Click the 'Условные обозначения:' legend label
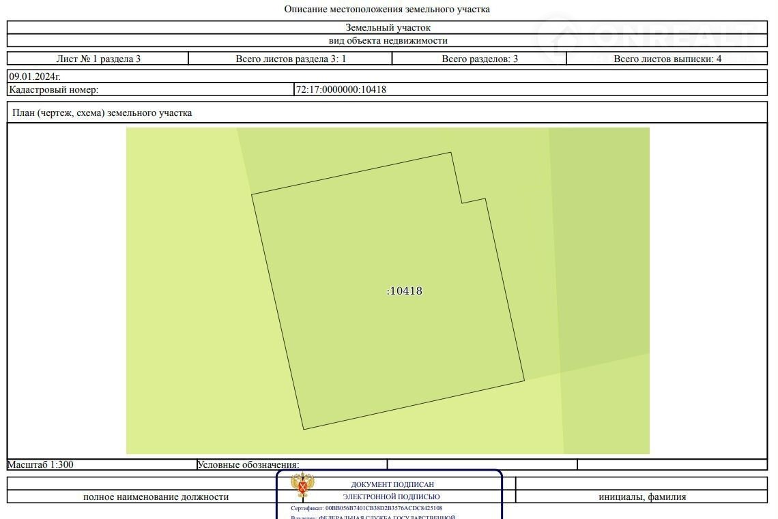Image resolution: width=778 pixels, height=519 pixels. (x=248, y=465)
